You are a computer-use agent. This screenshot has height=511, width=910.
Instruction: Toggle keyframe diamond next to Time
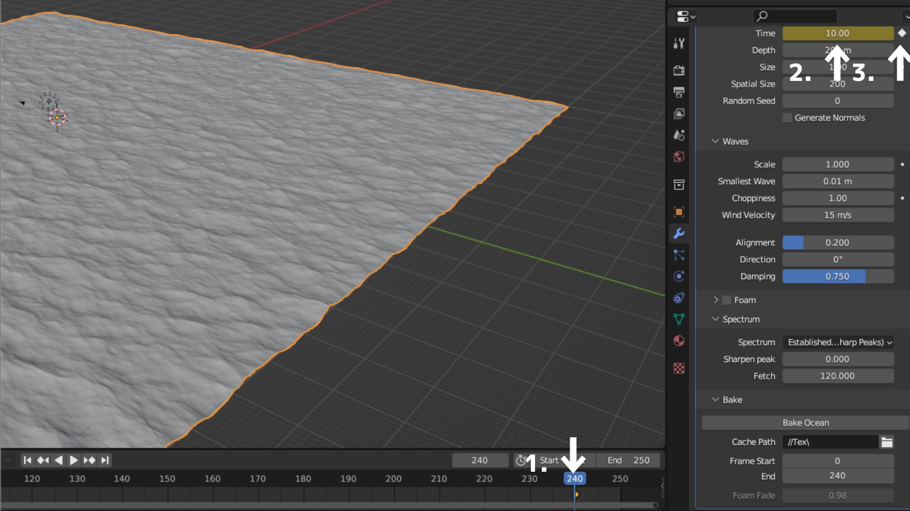tap(902, 33)
